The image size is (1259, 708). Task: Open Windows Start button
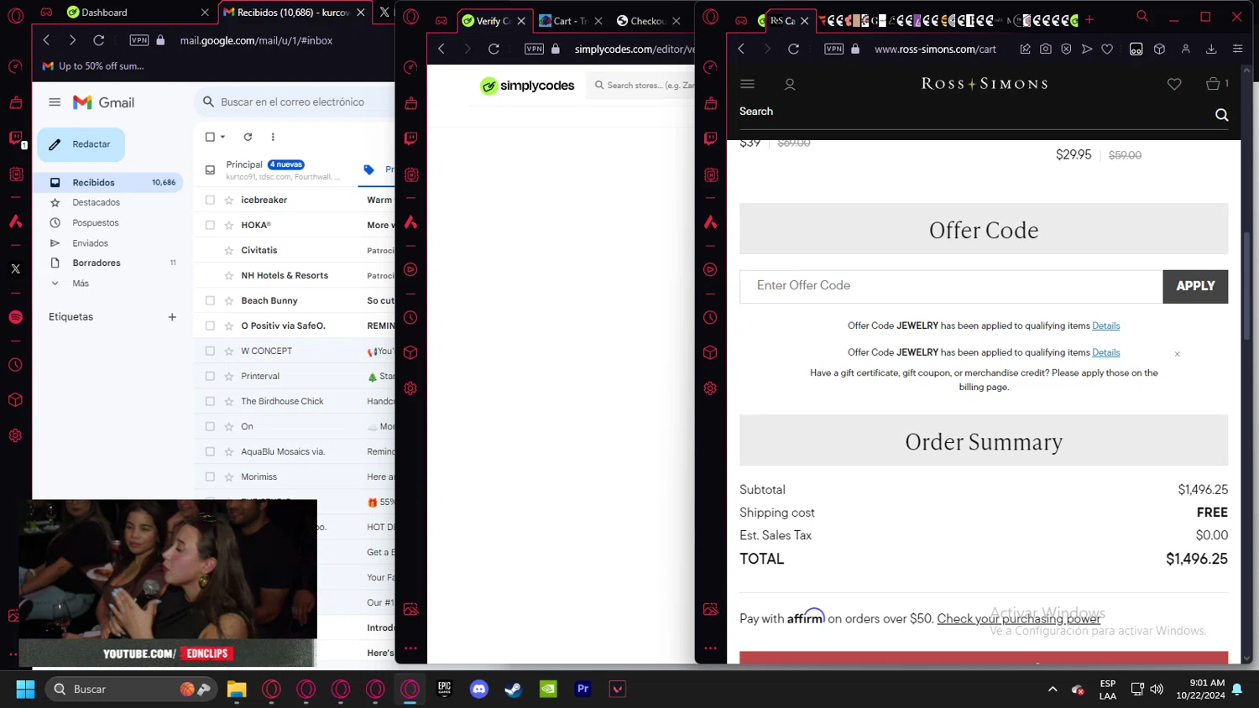click(26, 689)
